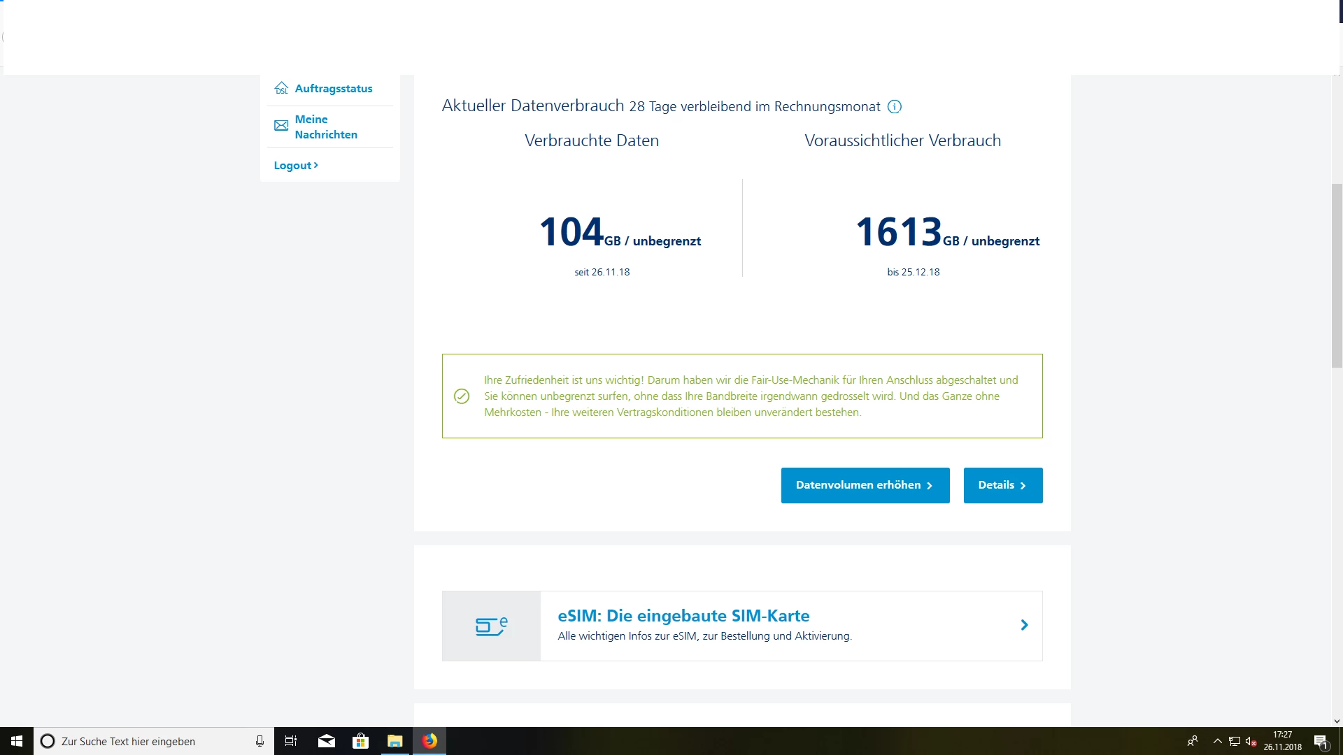Click the Task View taskbar icon

tap(291, 741)
